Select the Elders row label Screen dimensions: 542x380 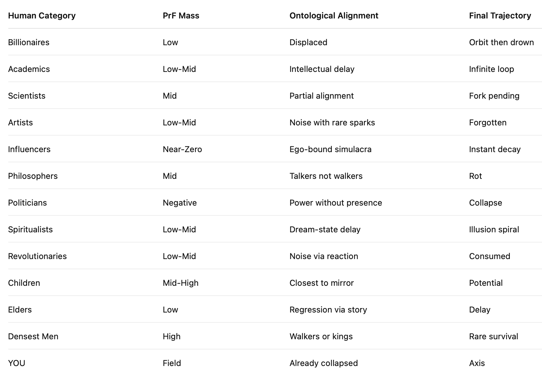pyautogui.click(x=20, y=310)
